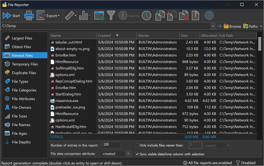Screen dimensions: 264x166
Task: Select Oldest Files report
Action: [25, 47]
